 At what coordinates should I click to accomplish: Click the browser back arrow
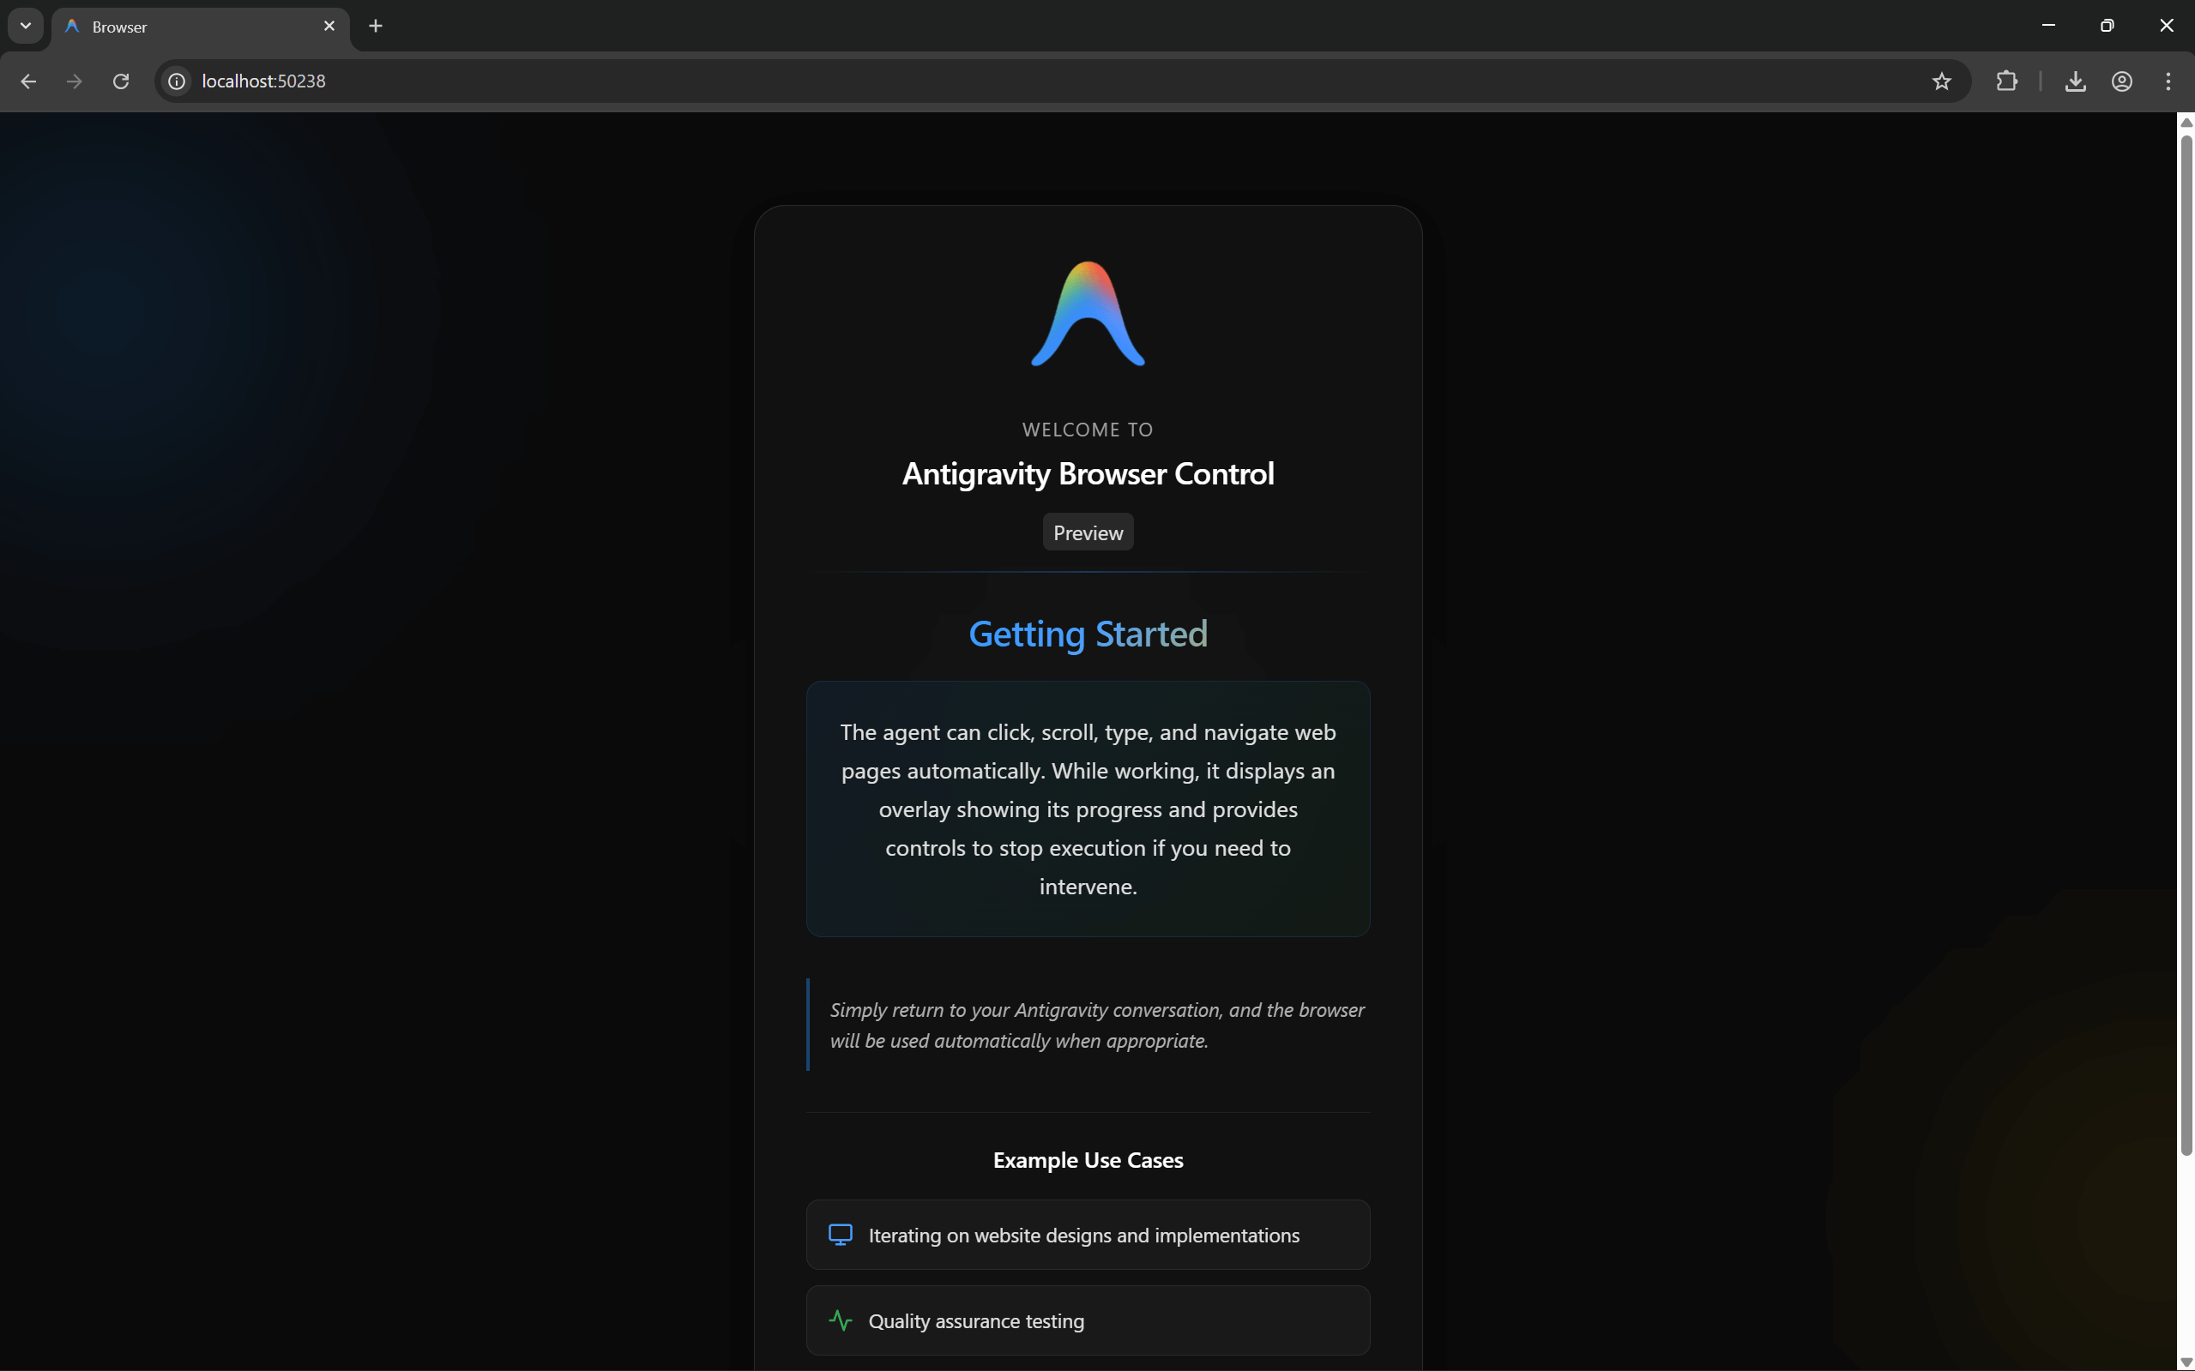click(28, 81)
